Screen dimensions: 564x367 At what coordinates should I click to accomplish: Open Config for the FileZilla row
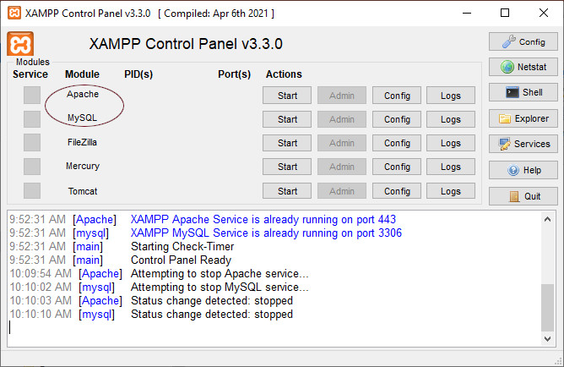(397, 143)
